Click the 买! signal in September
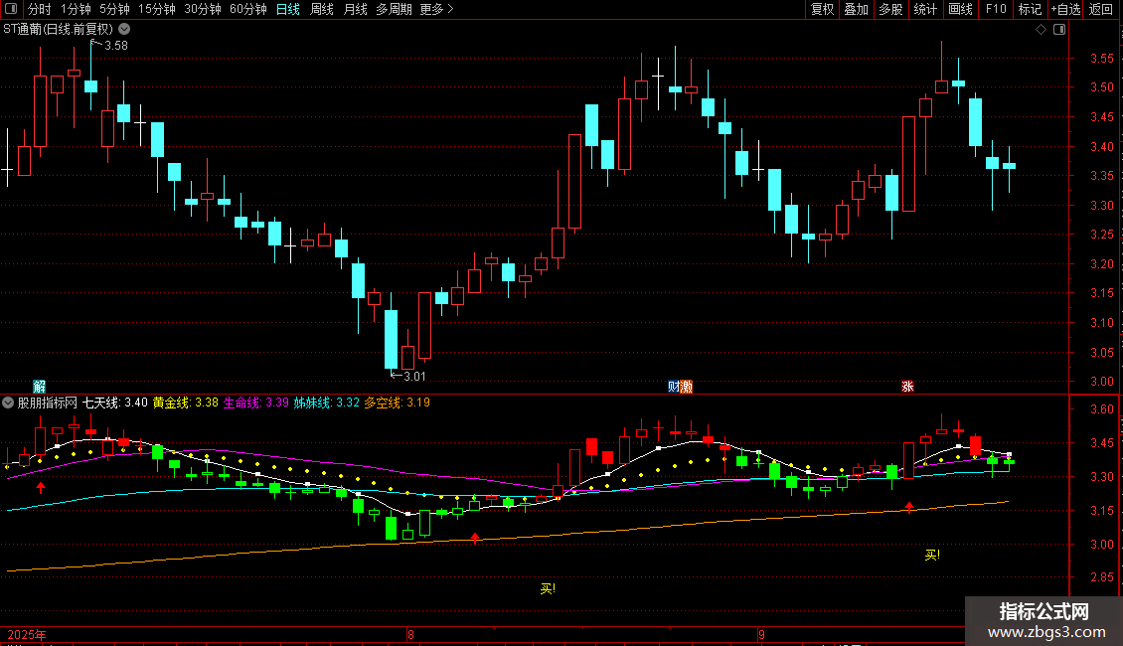 click(x=932, y=555)
